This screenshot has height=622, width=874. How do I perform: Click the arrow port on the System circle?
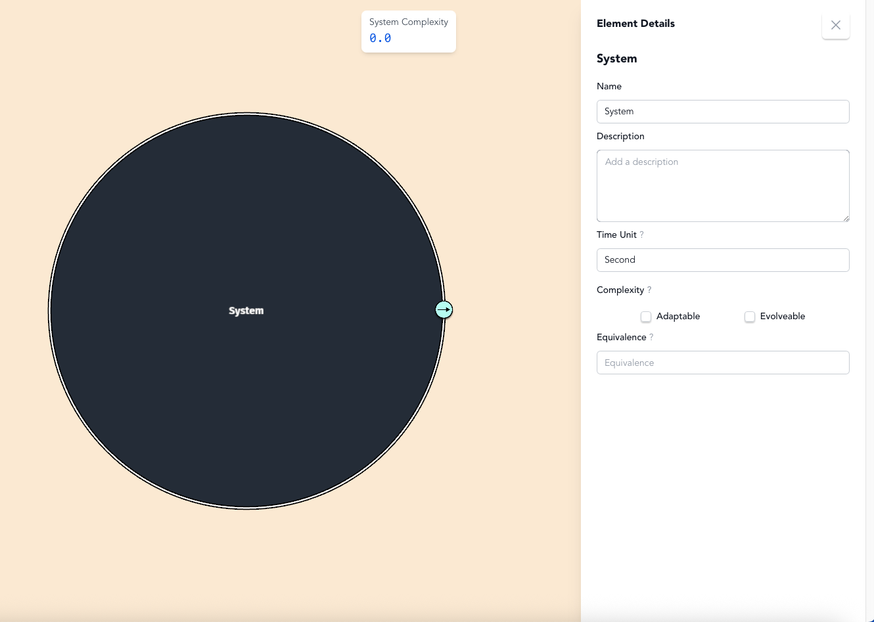444,309
